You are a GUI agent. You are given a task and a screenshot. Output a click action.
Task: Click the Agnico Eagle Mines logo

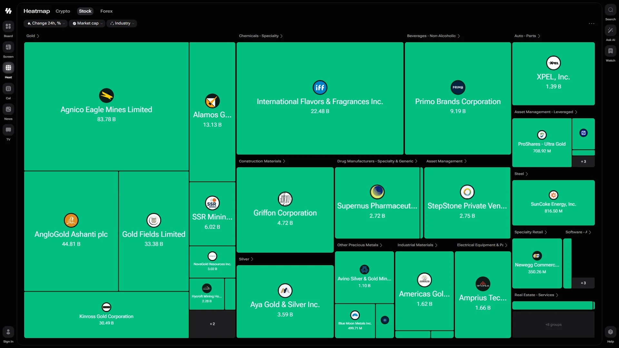click(106, 96)
